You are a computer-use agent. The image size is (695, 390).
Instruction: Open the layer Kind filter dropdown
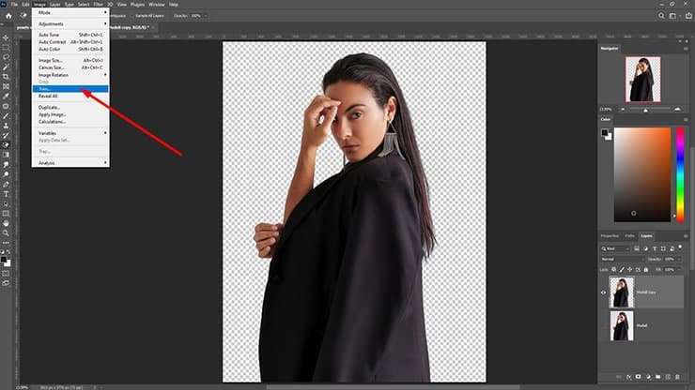coord(615,248)
